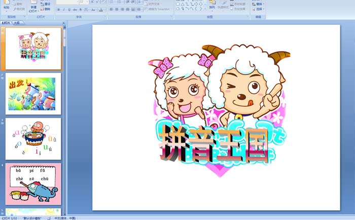Toggle italic text formatting
355x220 pixels.
(63, 9)
